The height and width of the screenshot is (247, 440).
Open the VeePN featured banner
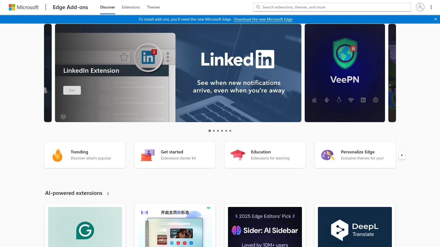[345, 73]
